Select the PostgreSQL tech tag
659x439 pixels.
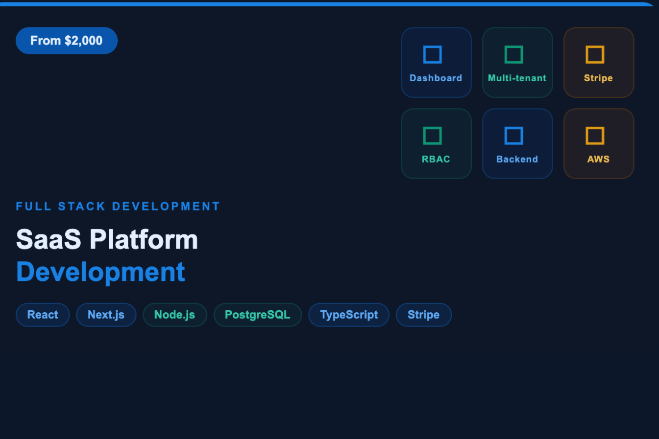click(x=257, y=315)
